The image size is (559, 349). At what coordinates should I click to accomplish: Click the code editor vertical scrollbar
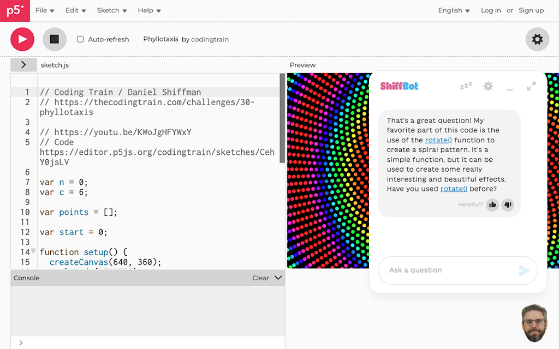(282, 118)
